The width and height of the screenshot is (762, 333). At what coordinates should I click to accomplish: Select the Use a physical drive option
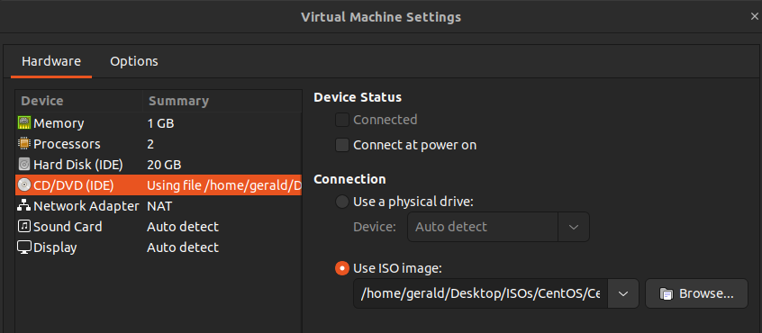click(342, 202)
